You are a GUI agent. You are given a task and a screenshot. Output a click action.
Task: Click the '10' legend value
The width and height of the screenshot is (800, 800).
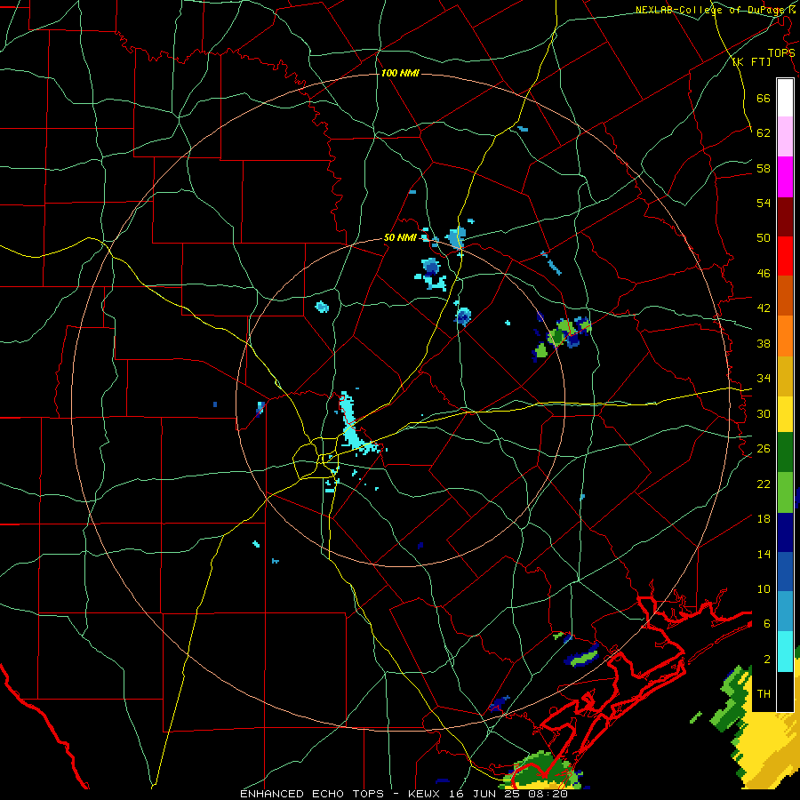point(764,588)
